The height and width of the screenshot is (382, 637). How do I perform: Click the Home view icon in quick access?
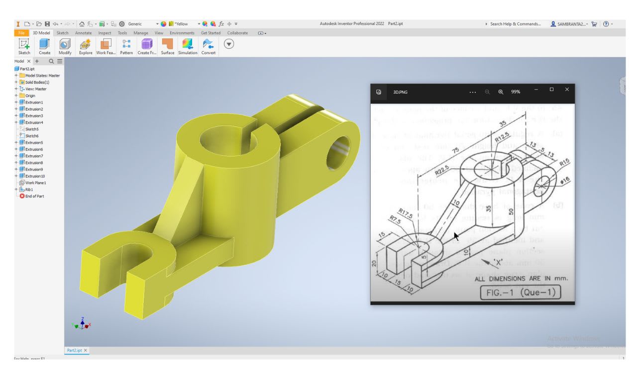click(82, 24)
